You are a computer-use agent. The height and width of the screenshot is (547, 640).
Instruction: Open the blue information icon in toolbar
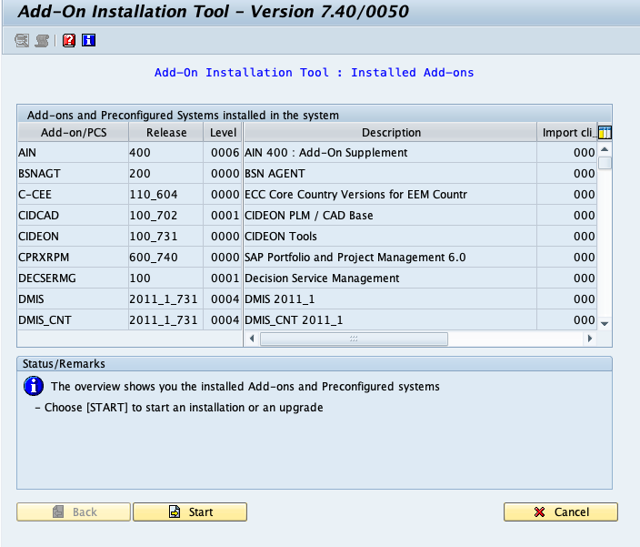click(88, 40)
